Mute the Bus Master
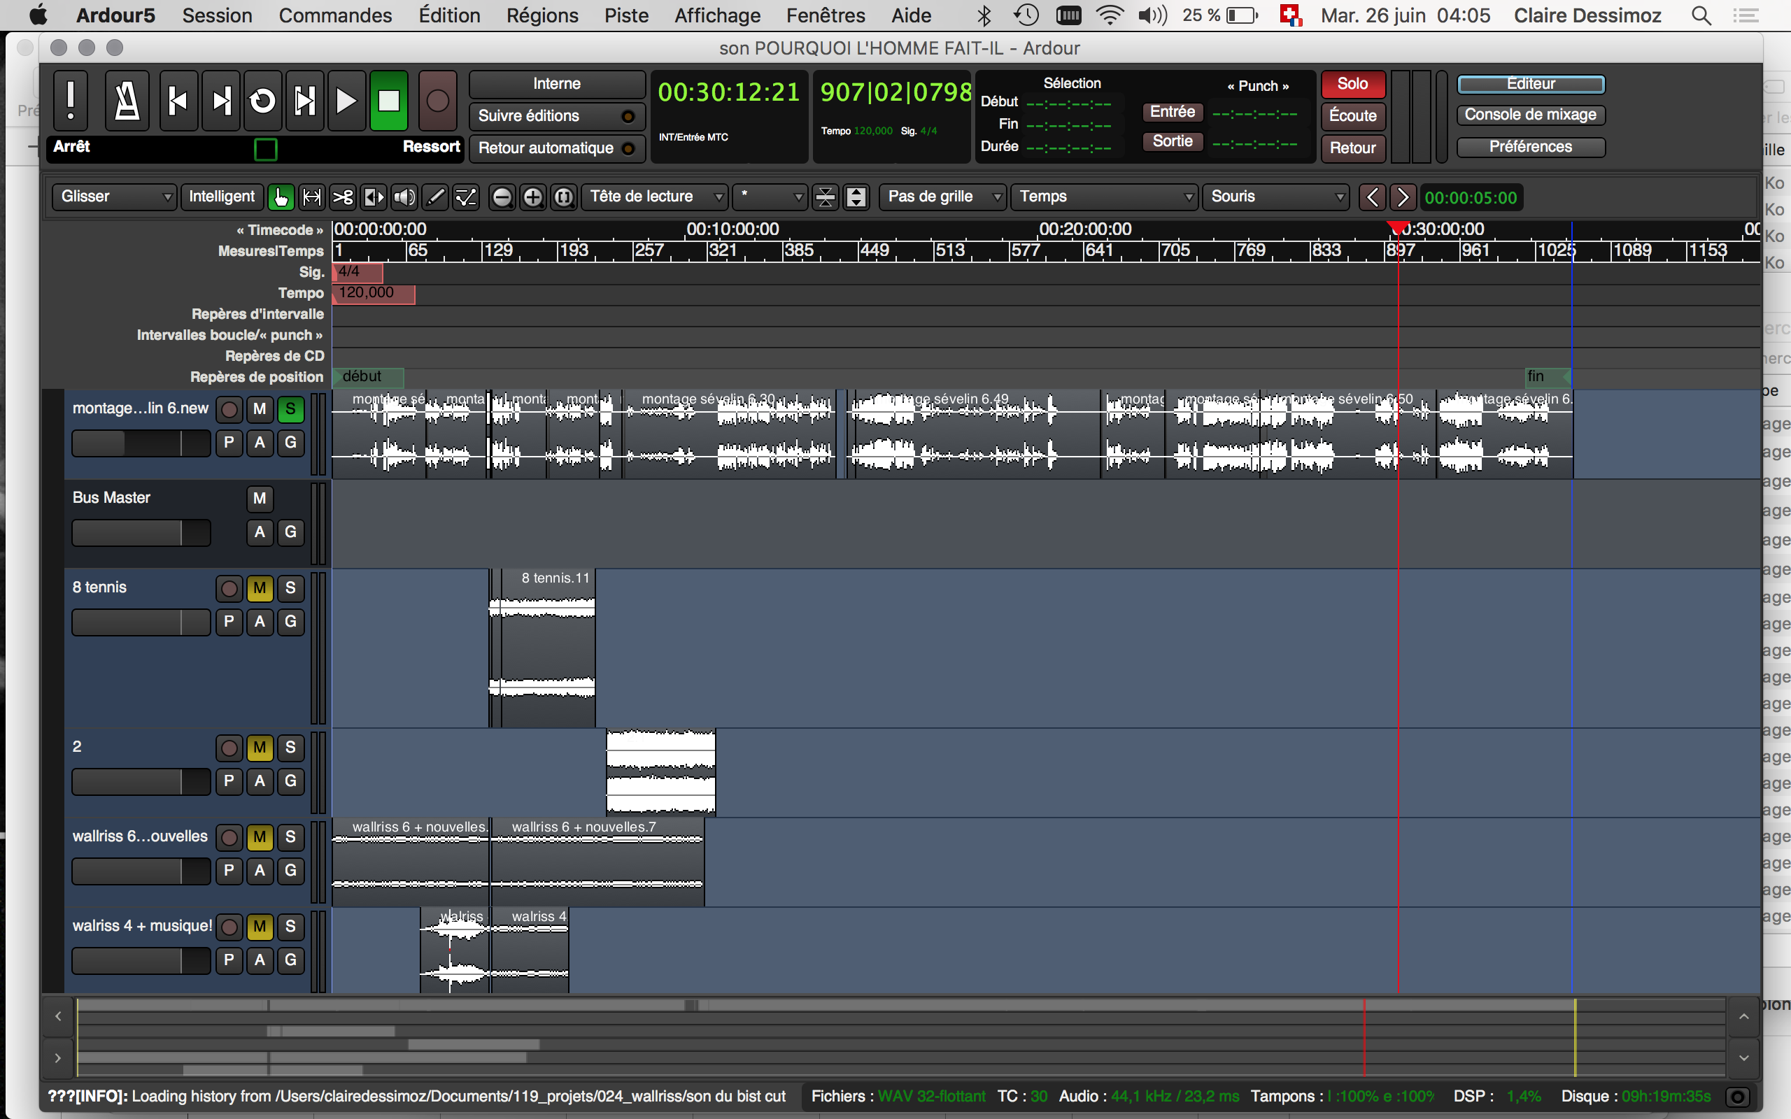Viewport: 1791px width, 1119px height. (x=260, y=499)
